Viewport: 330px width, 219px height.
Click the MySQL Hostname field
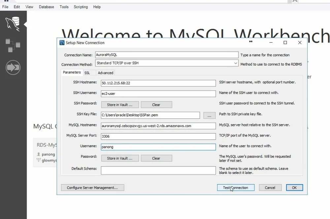pos(158,126)
